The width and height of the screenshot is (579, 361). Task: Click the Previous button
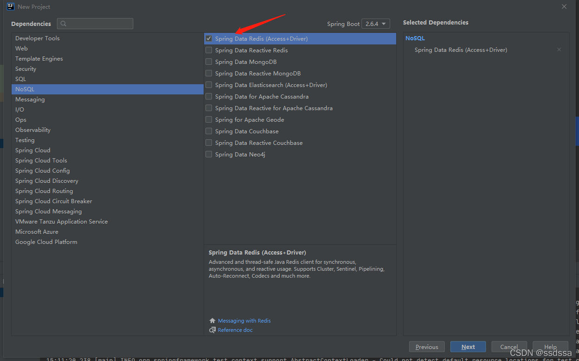tap(427, 347)
